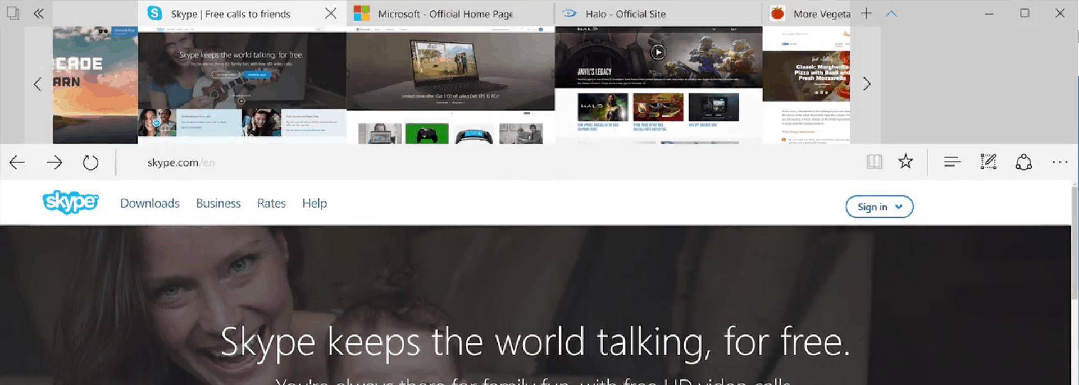Screen dimensions: 1079x385
Task: Select the Halo page preview thumbnail
Action: (658, 85)
